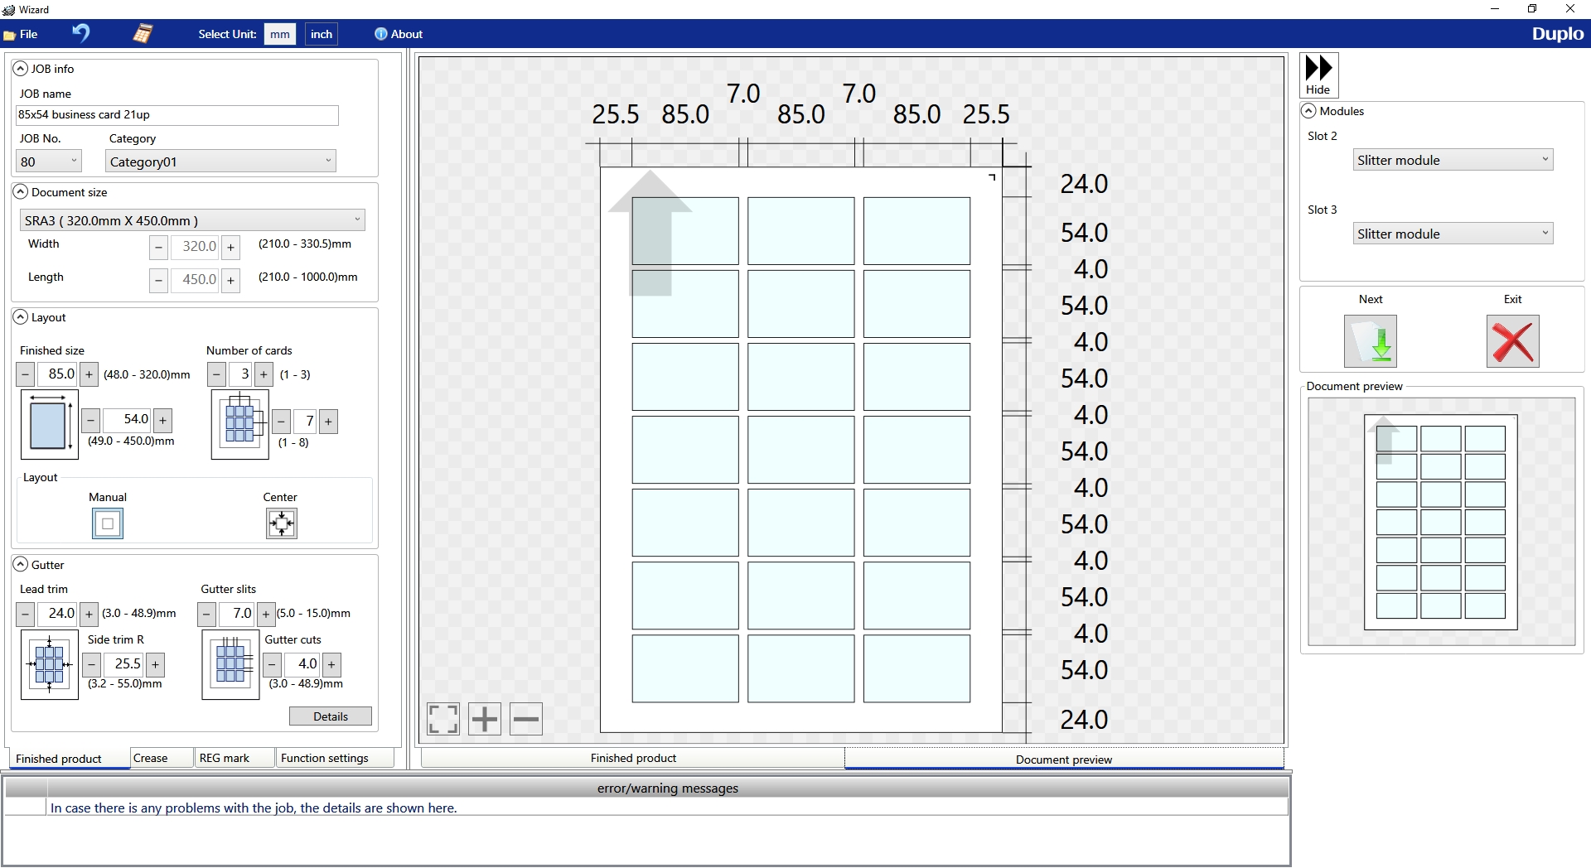Decrease the Lead trim value
Image resolution: width=1591 pixels, height=868 pixels.
click(26, 614)
